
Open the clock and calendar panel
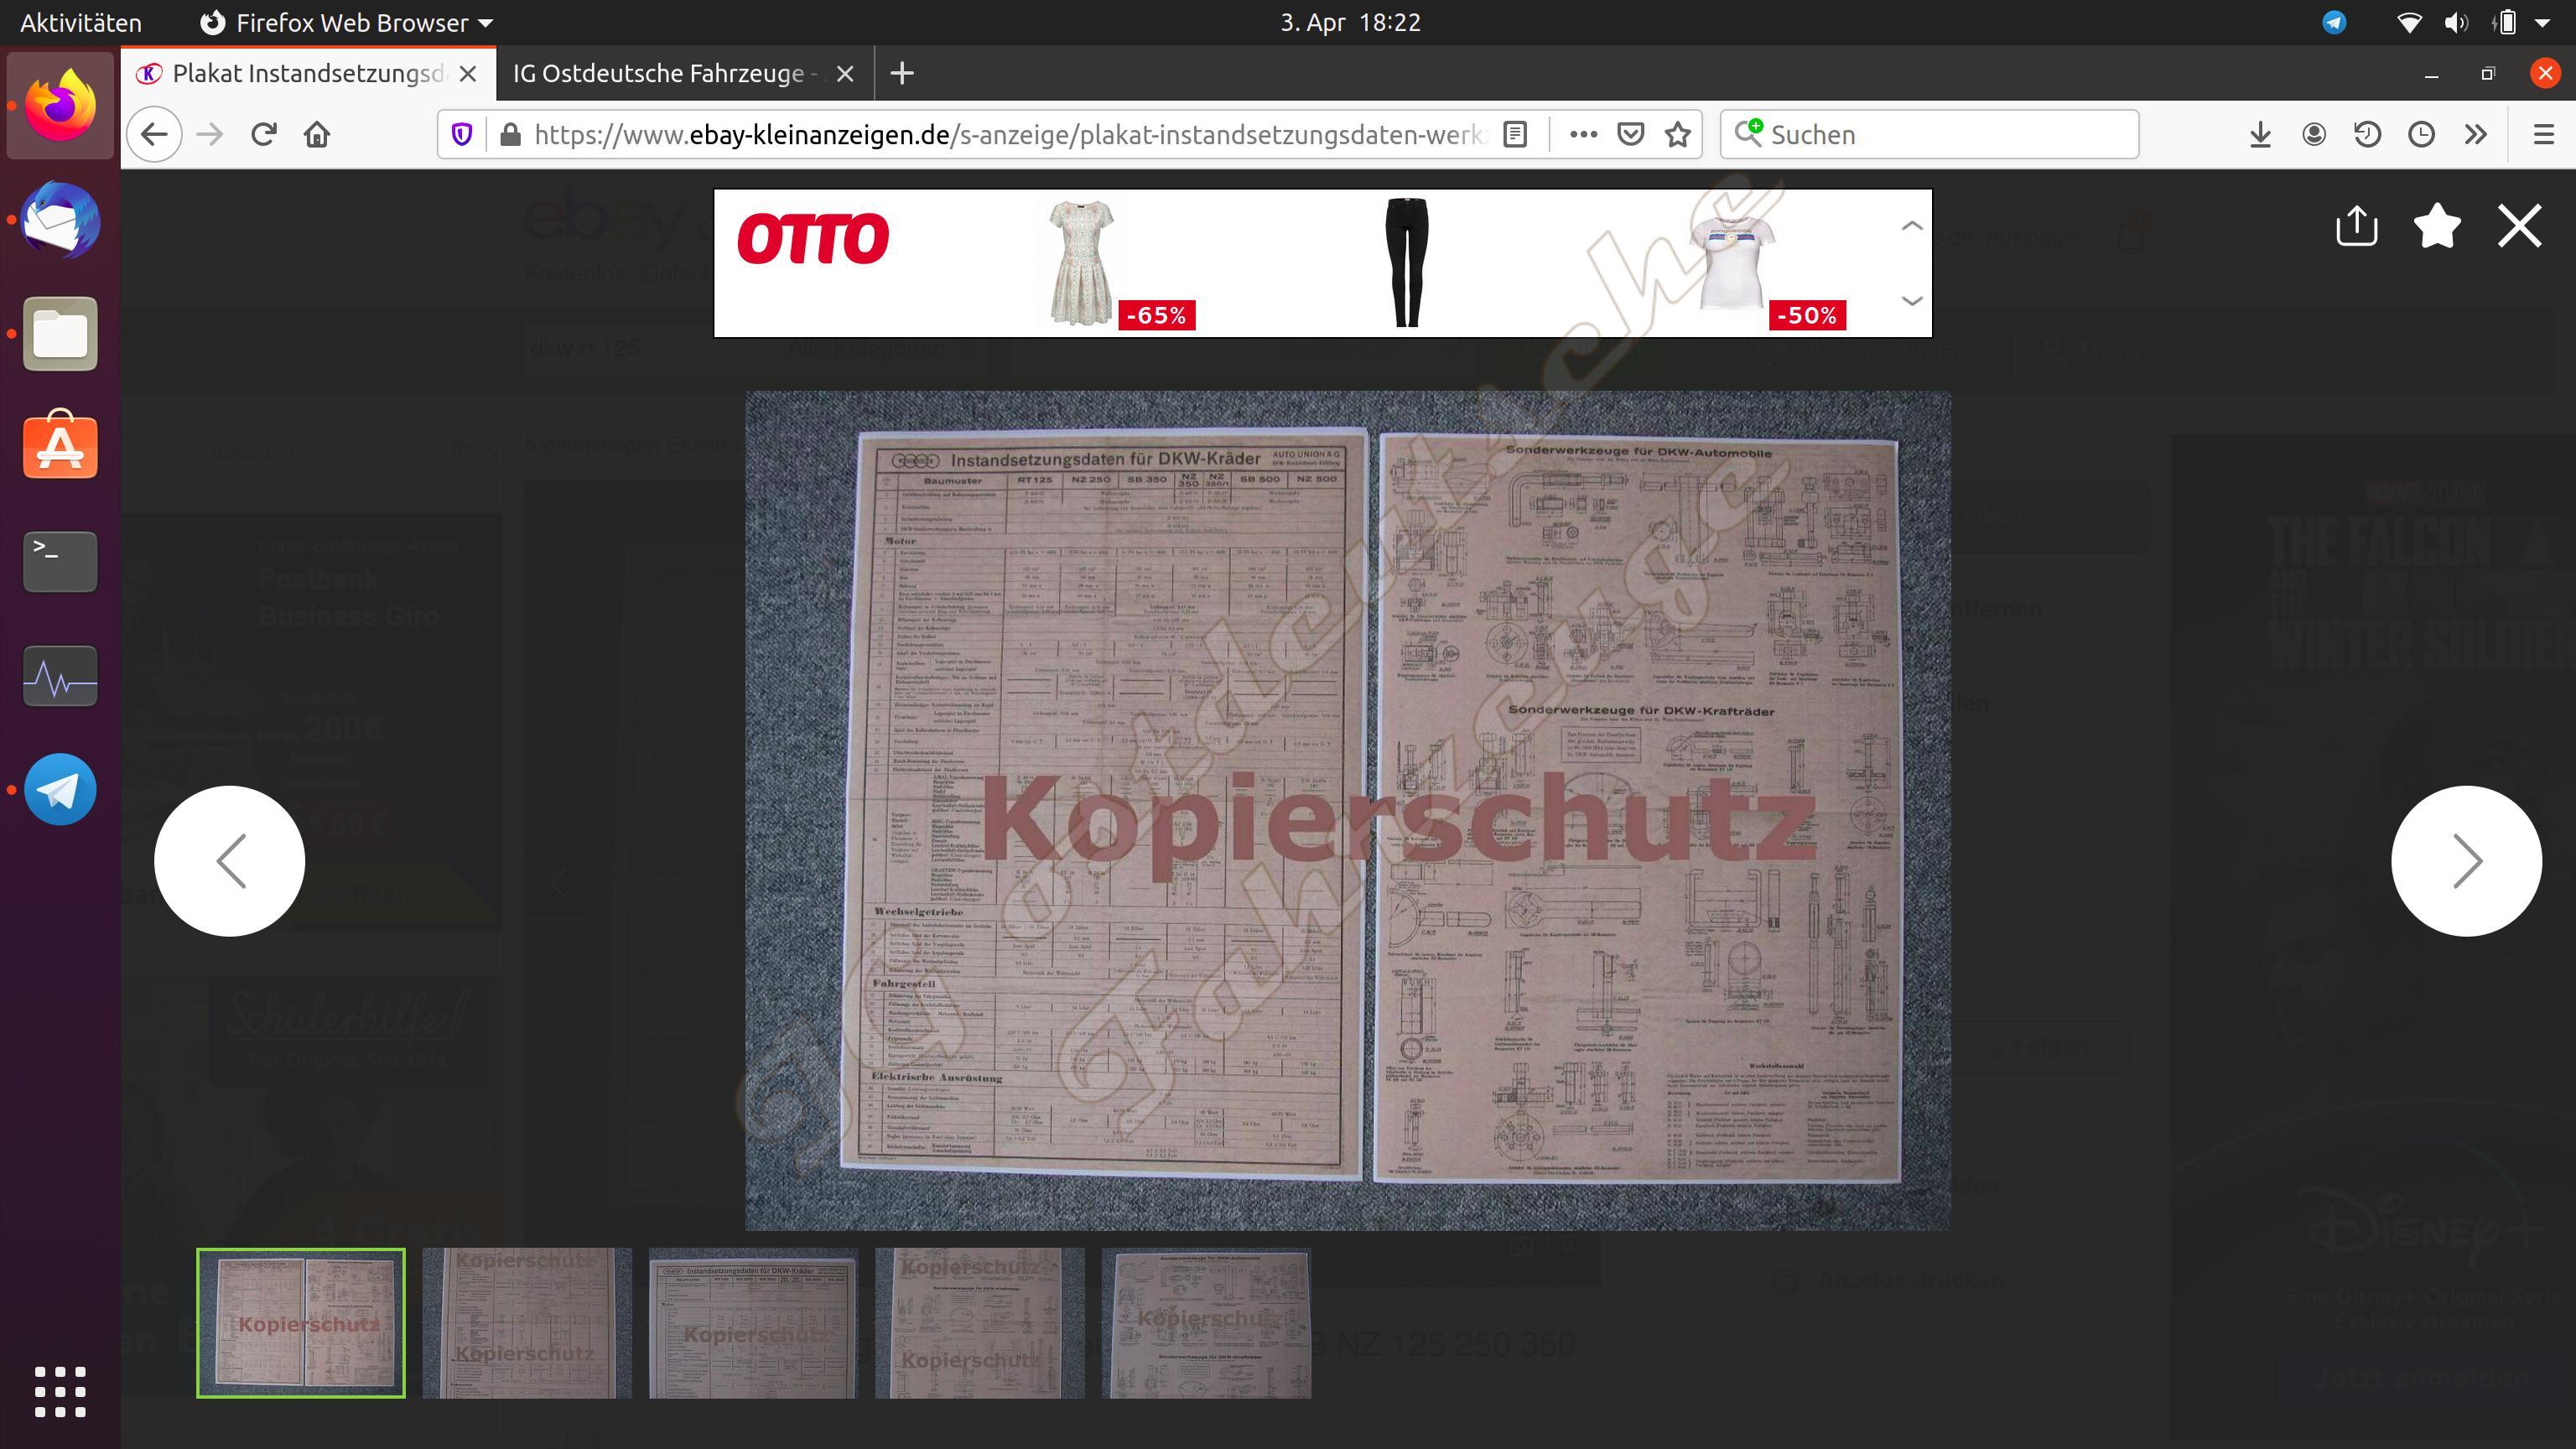pyautogui.click(x=1350, y=22)
